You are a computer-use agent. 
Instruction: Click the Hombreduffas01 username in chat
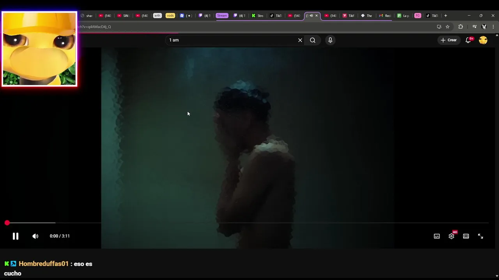click(x=44, y=264)
